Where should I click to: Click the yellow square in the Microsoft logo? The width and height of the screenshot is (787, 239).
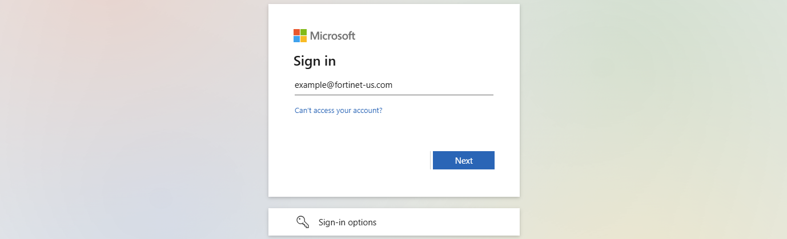pyautogui.click(x=304, y=39)
